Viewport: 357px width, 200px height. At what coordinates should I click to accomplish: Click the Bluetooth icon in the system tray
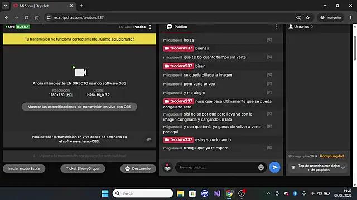point(295,193)
